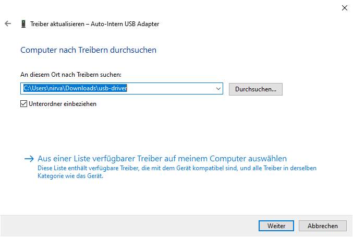Click the empty title bar area left of the close button
Screen dimensions: 353x237
(209, 8)
